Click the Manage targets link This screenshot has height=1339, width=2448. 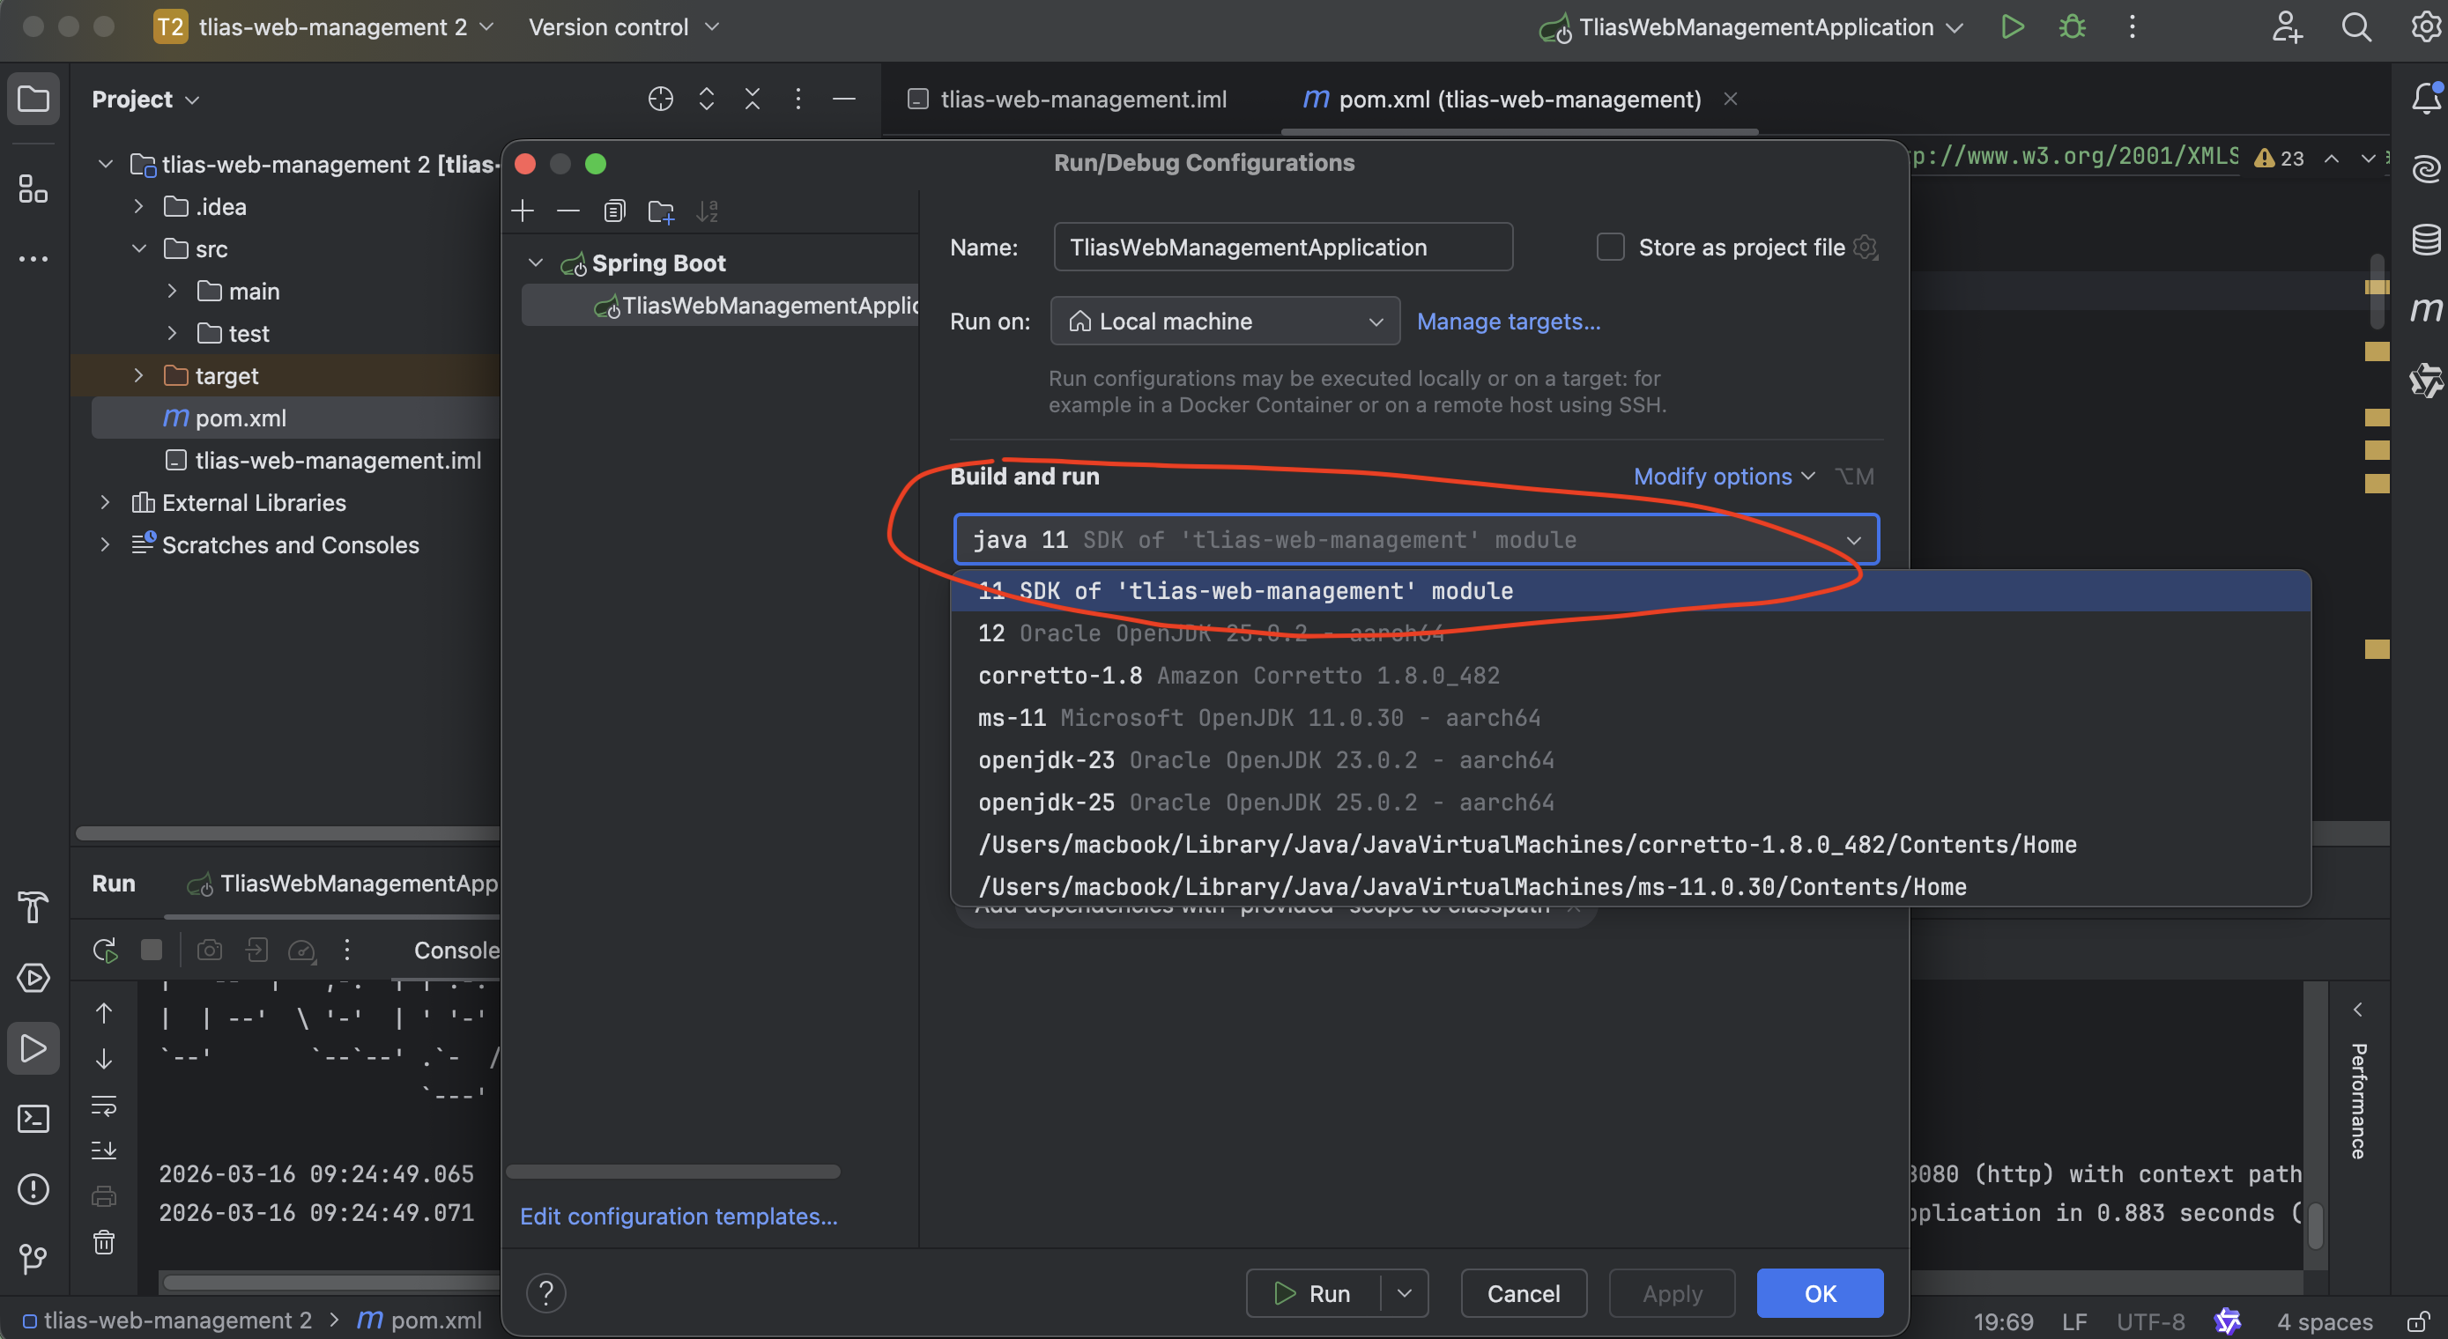[1508, 322]
